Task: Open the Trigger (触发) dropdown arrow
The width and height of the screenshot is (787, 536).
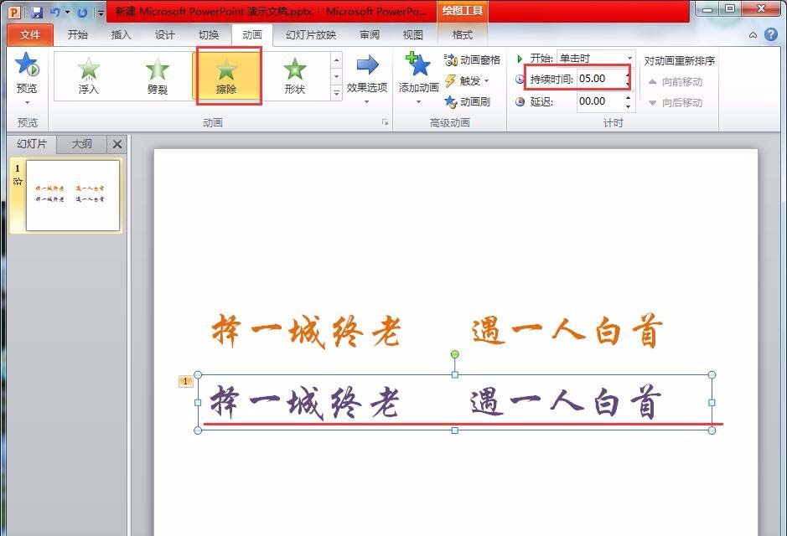Action: [486, 80]
